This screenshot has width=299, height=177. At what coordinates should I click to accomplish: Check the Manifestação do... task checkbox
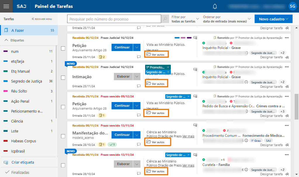tap(63, 136)
